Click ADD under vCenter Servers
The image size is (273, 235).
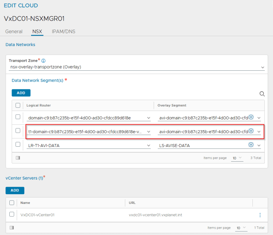point(15,190)
